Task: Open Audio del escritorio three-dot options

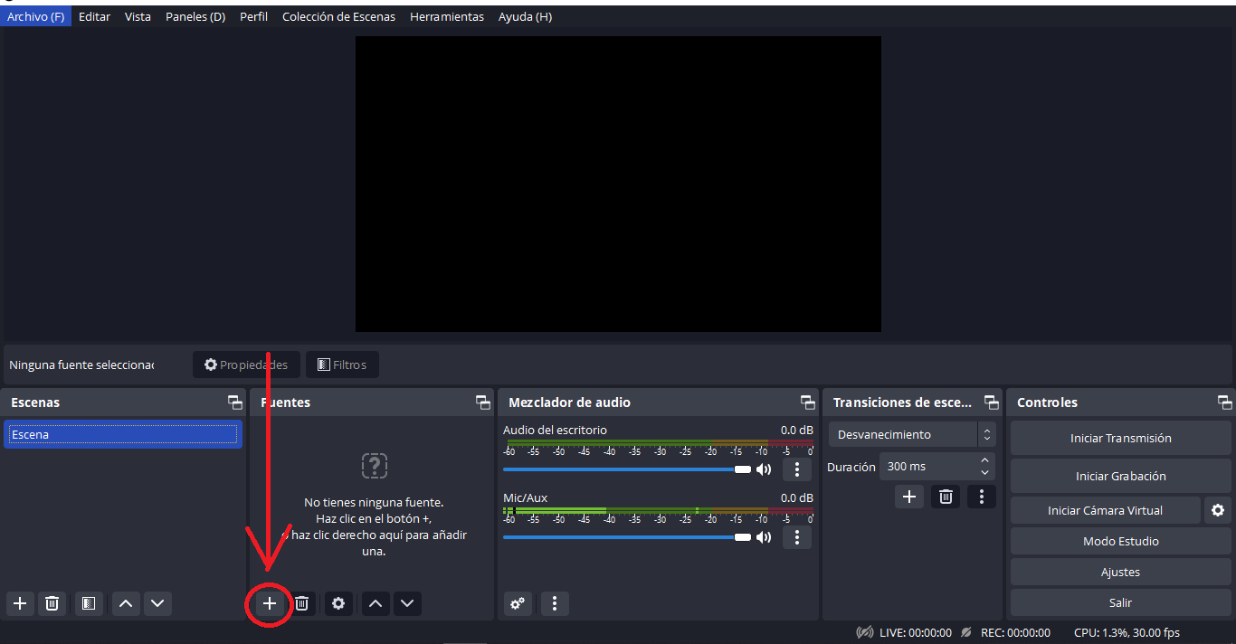Action: [796, 469]
